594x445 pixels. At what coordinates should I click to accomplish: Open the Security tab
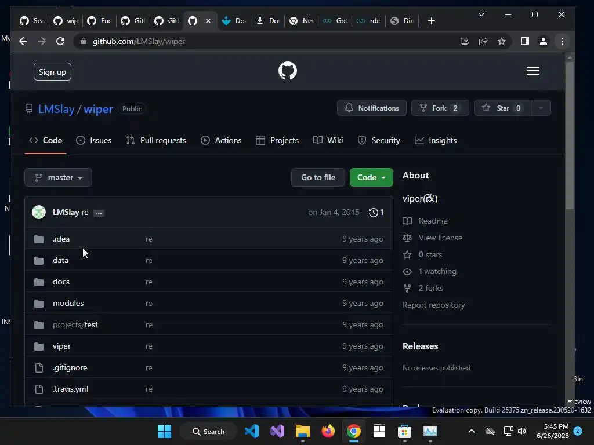pos(379,140)
